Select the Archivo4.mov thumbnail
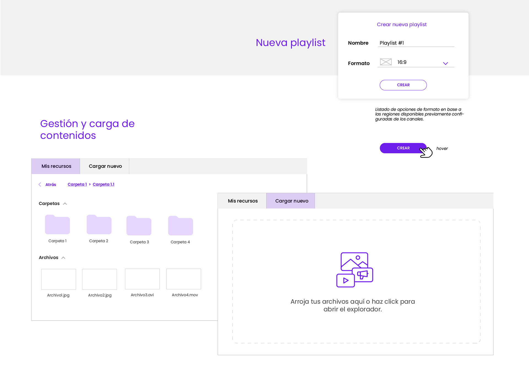529x383 pixels. pos(183,279)
